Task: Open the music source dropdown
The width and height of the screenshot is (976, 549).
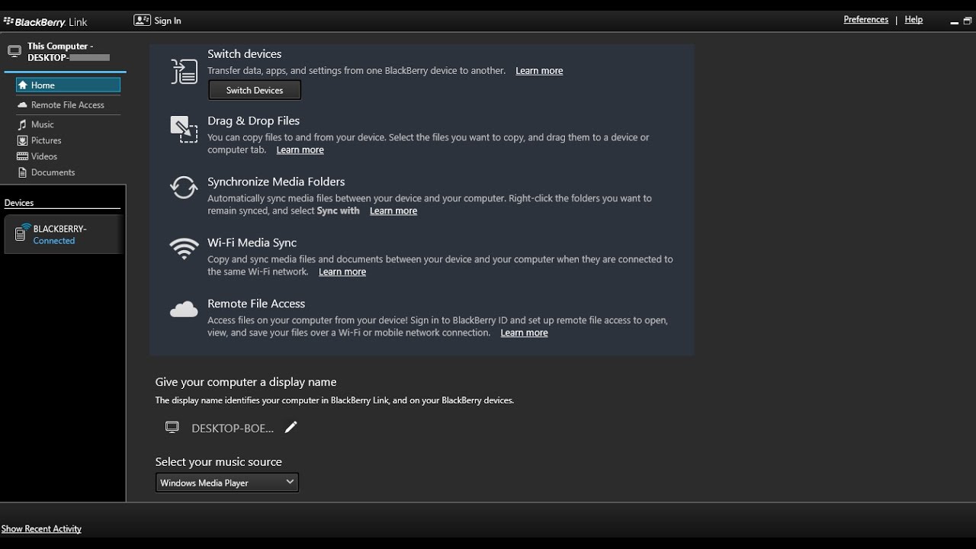Action: 226,483
